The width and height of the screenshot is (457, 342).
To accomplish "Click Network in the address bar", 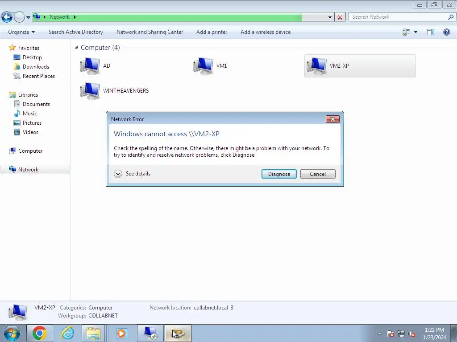I will point(59,17).
